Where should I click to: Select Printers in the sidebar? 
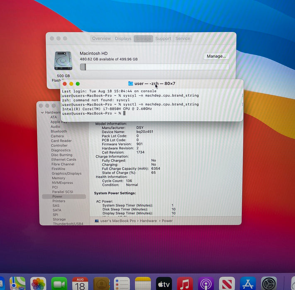[x=59, y=201]
